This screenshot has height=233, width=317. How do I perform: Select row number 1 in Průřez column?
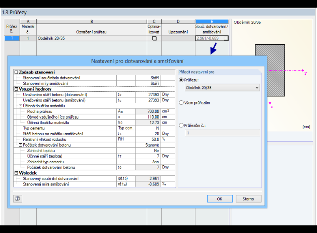tap(12, 38)
